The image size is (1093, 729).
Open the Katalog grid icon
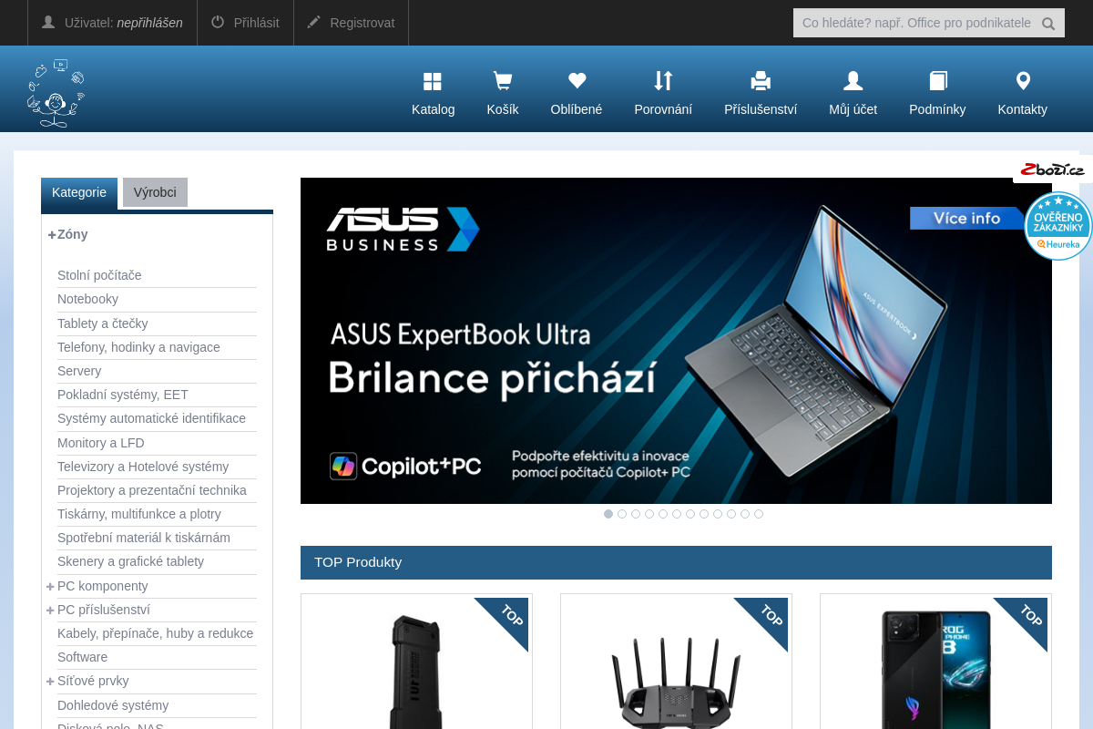[x=433, y=82]
